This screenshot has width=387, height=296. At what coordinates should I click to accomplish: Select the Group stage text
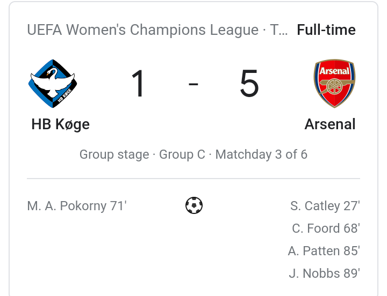coord(114,154)
